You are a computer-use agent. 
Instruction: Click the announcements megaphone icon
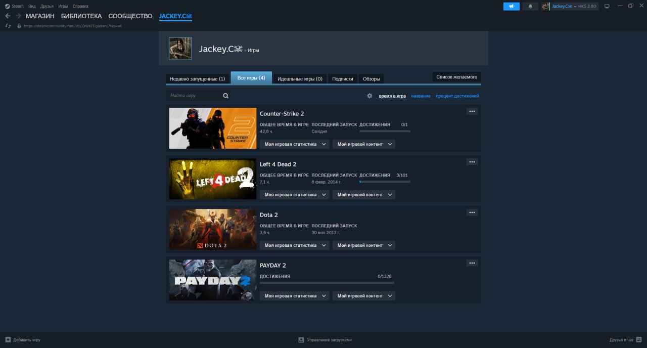pyautogui.click(x=511, y=7)
